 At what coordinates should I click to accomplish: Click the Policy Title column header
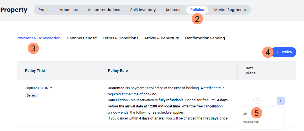point(35,71)
